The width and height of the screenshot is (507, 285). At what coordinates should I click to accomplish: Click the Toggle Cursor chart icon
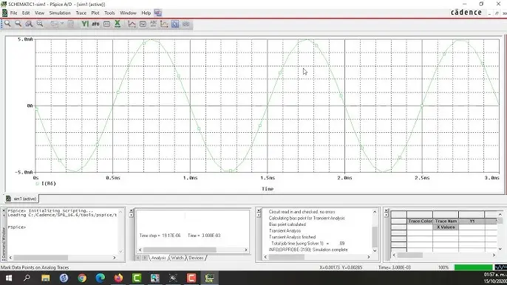(164, 24)
